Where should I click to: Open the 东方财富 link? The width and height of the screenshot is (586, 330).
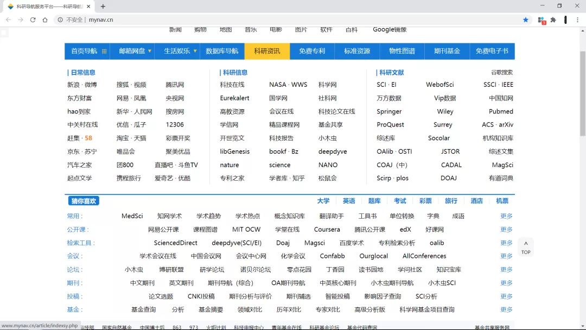tap(80, 98)
